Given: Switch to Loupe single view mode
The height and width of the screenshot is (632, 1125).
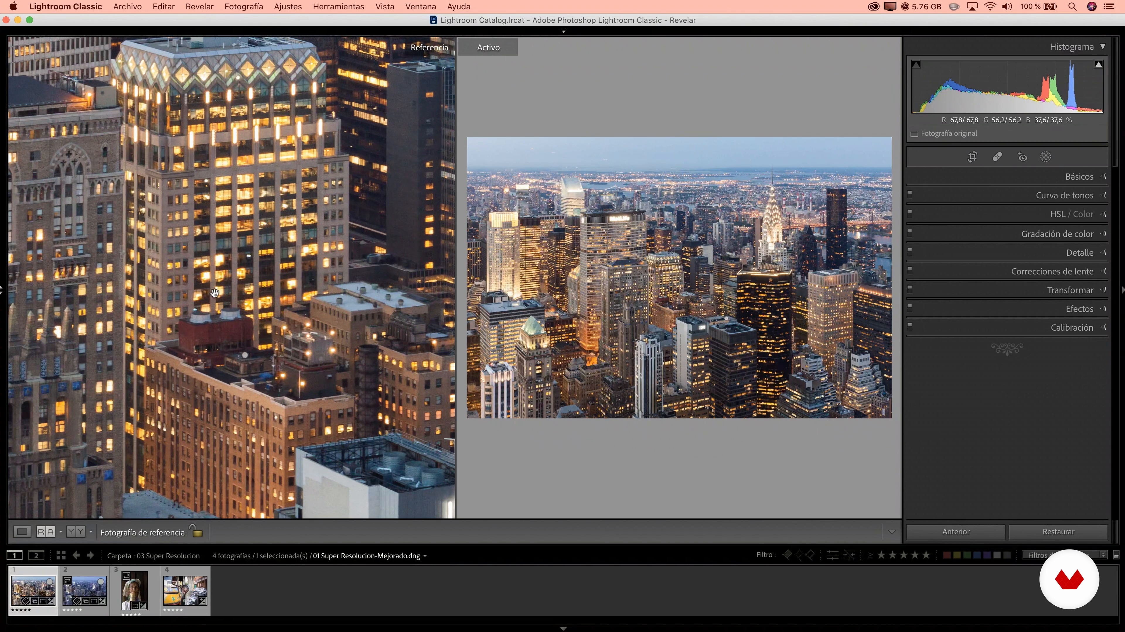Looking at the screenshot, I should [22, 532].
